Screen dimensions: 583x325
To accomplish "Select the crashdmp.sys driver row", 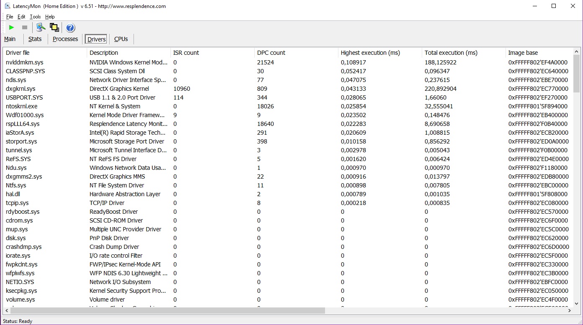I will click(x=288, y=247).
